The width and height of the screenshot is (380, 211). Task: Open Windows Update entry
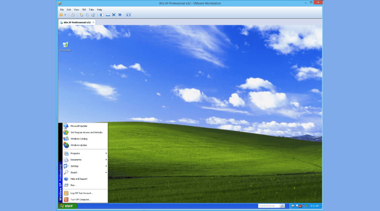(x=85, y=145)
